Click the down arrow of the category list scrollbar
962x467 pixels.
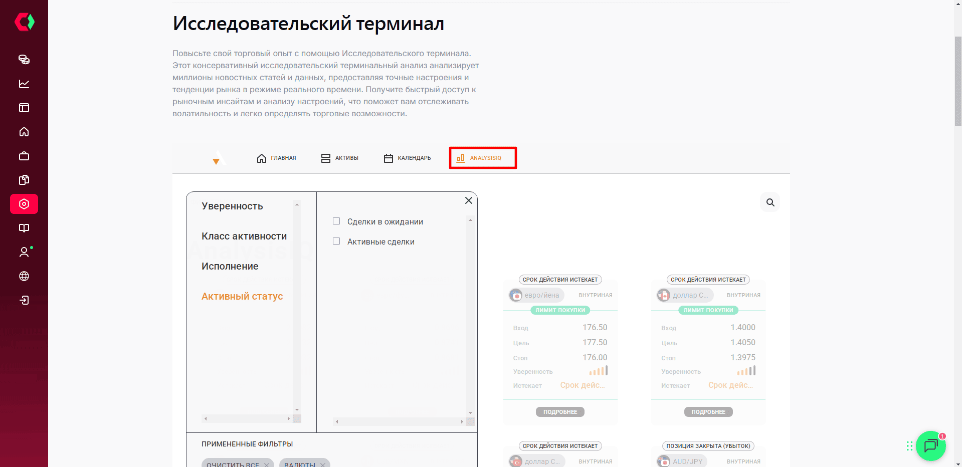tap(297, 410)
